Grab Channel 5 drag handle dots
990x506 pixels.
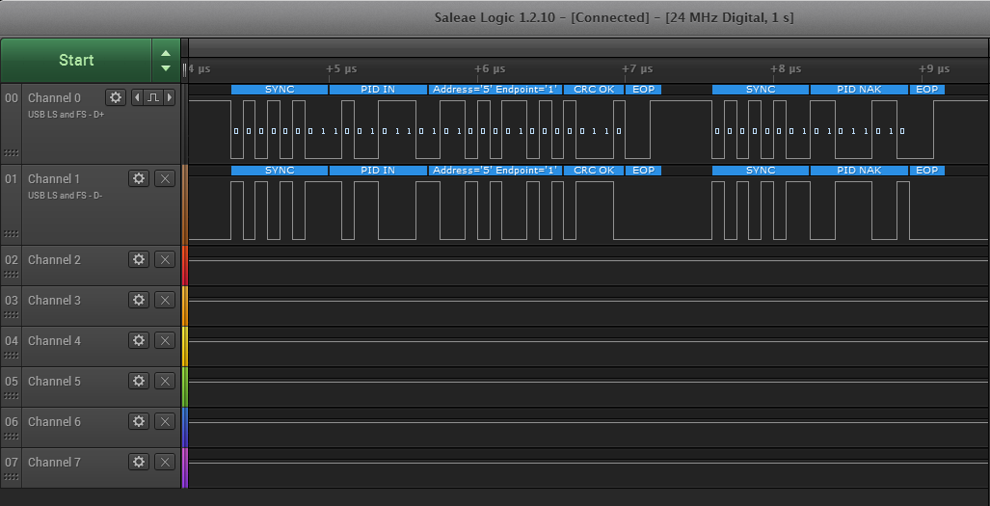click(12, 395)
